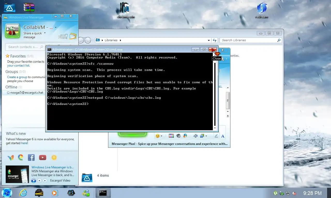Open the Facebook icon in Messenger
This screenshot has height=198, width=331.
pos(31,157)
